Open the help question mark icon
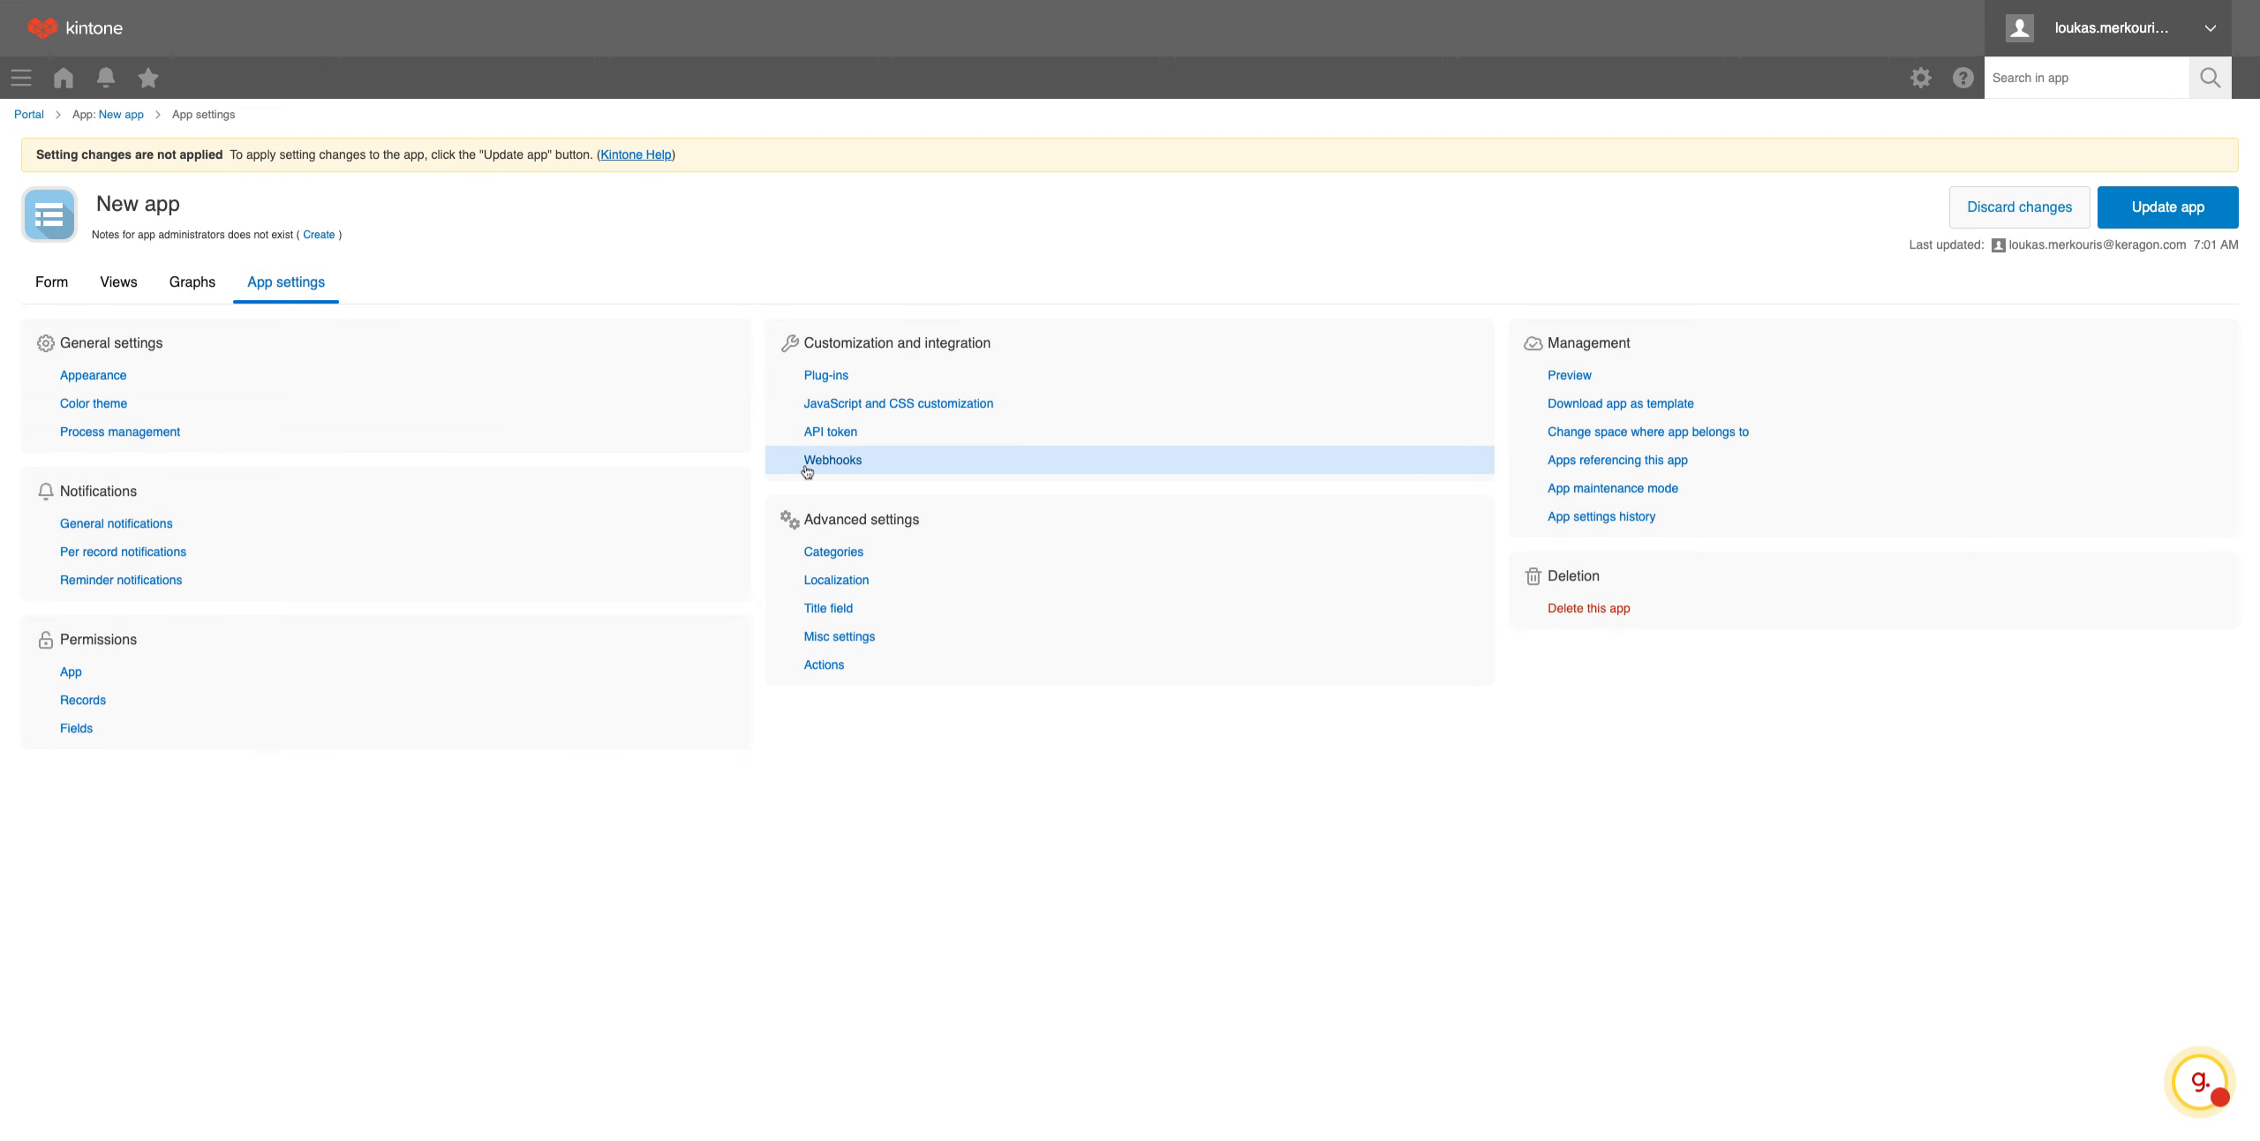 coord(1962,78)
